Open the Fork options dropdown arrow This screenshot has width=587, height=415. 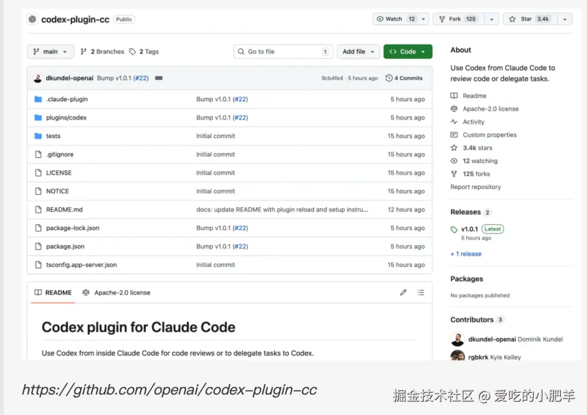coord(491,19)
